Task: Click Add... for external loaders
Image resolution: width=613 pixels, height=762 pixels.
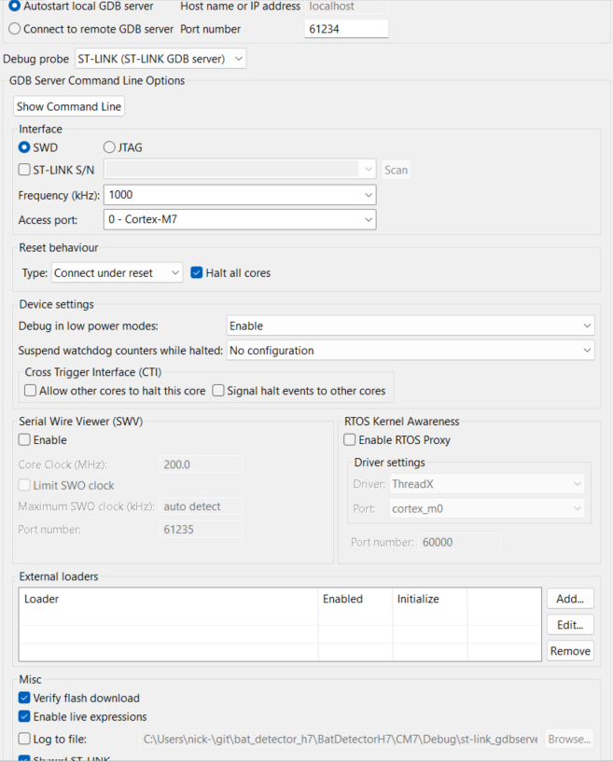Action: (x=570, y=599)
